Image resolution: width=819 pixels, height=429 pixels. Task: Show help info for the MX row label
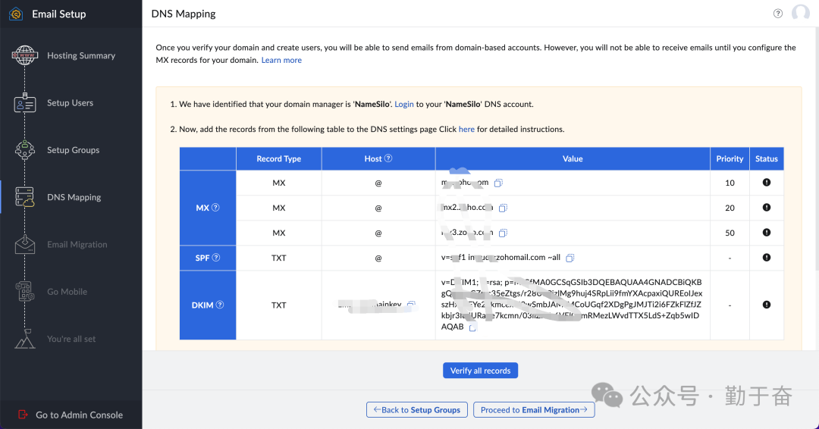coord(215,208)
